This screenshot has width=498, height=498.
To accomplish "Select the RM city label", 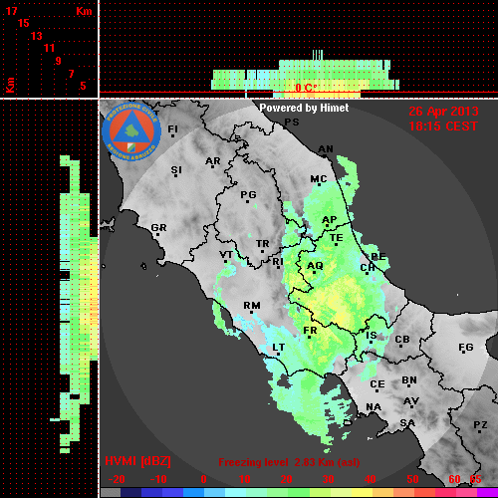I will (252, 305).
